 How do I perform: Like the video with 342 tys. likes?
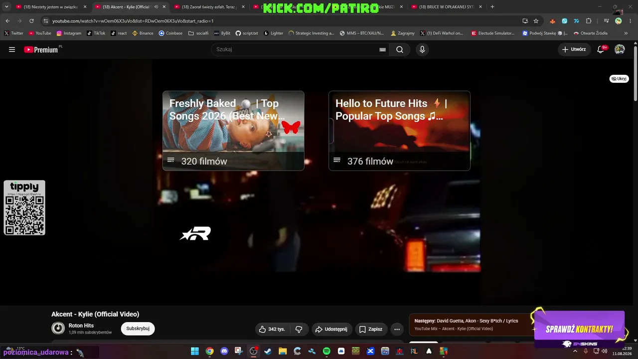[x=272, y=329]
